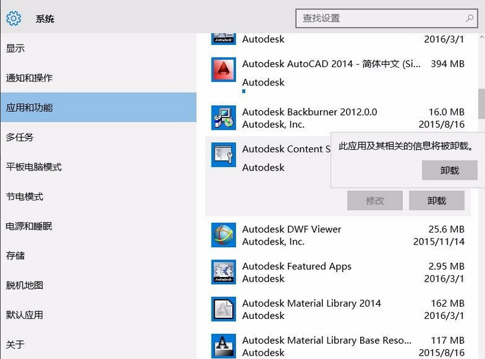Click the greyed 修改 button
Viewport: 485px width, 359px height.
pyautogui.click(x=375, y=201)
